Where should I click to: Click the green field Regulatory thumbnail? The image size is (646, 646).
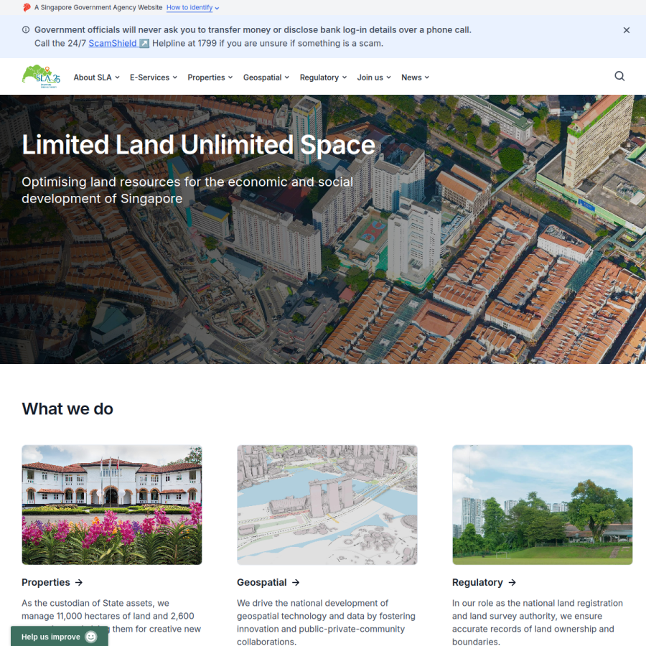coord(542,505)
